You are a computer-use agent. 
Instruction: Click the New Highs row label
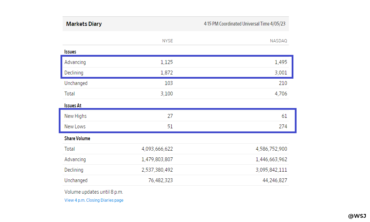(x=76, y=116)
